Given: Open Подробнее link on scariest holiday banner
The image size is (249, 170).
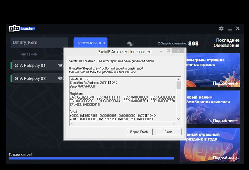Looking at the screenshot, I should (225, 158).
